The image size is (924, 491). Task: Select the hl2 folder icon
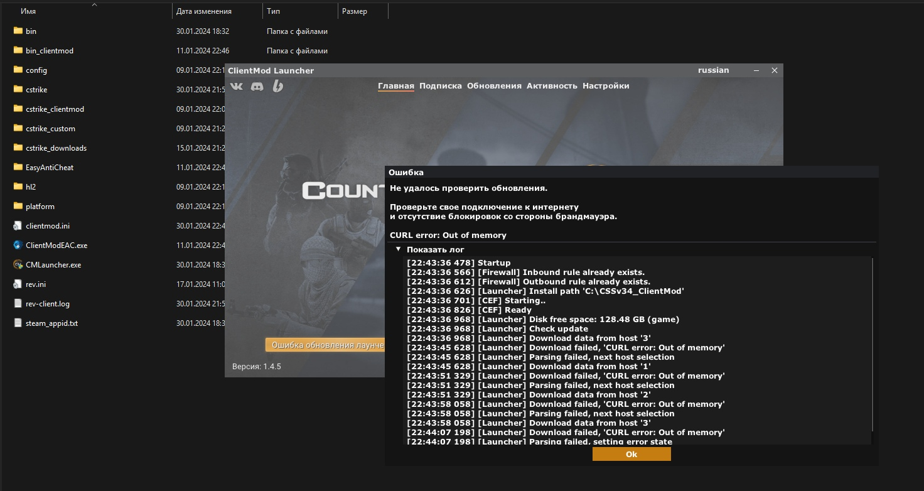[18, 186]
